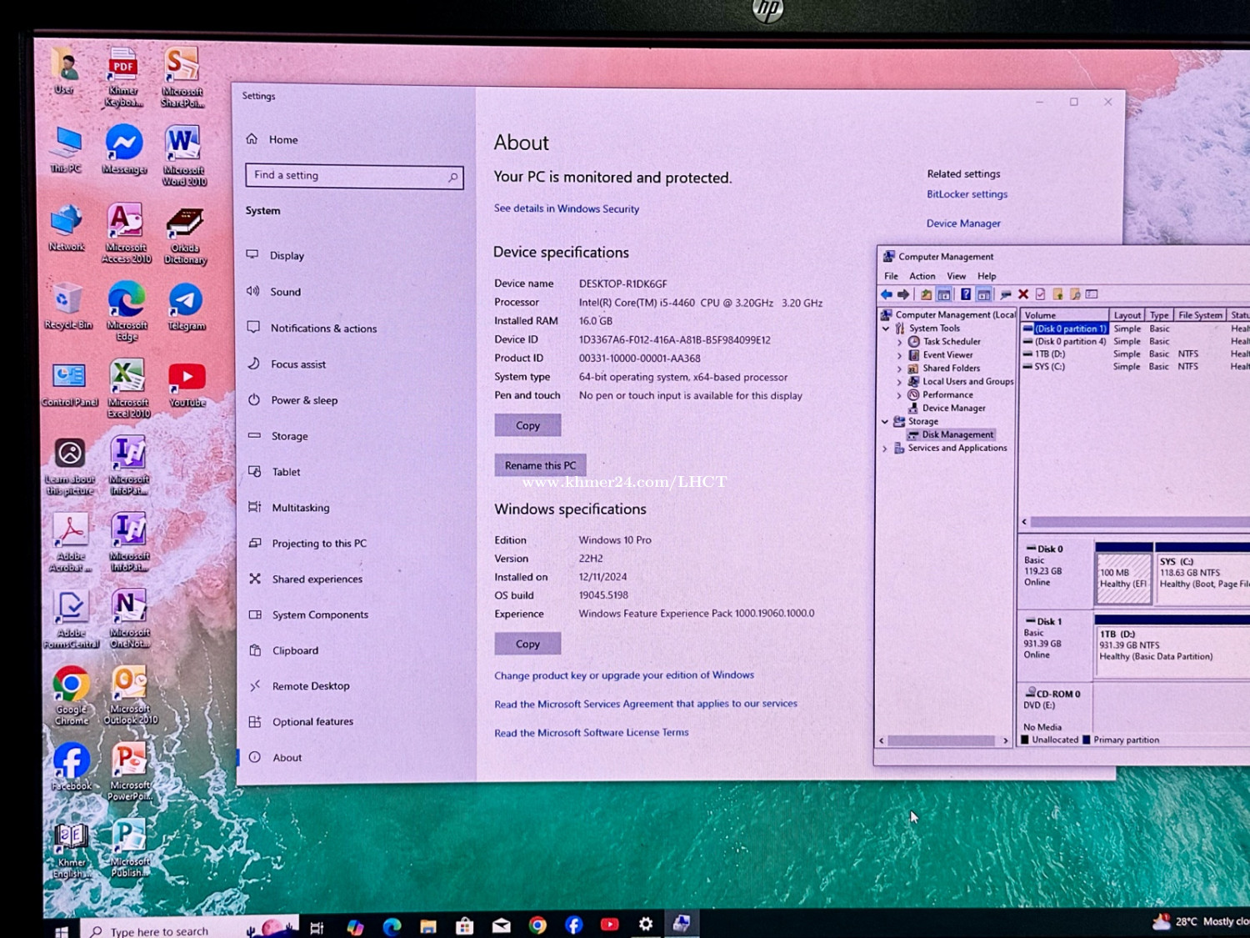
Task: Expand the Local Users and Groups node
Action: coord(899,382)
